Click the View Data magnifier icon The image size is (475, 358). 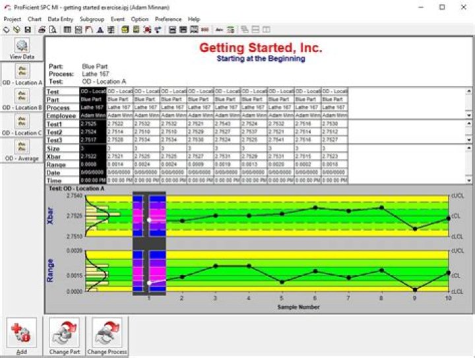pyautogui.click(x=22, y=46)
